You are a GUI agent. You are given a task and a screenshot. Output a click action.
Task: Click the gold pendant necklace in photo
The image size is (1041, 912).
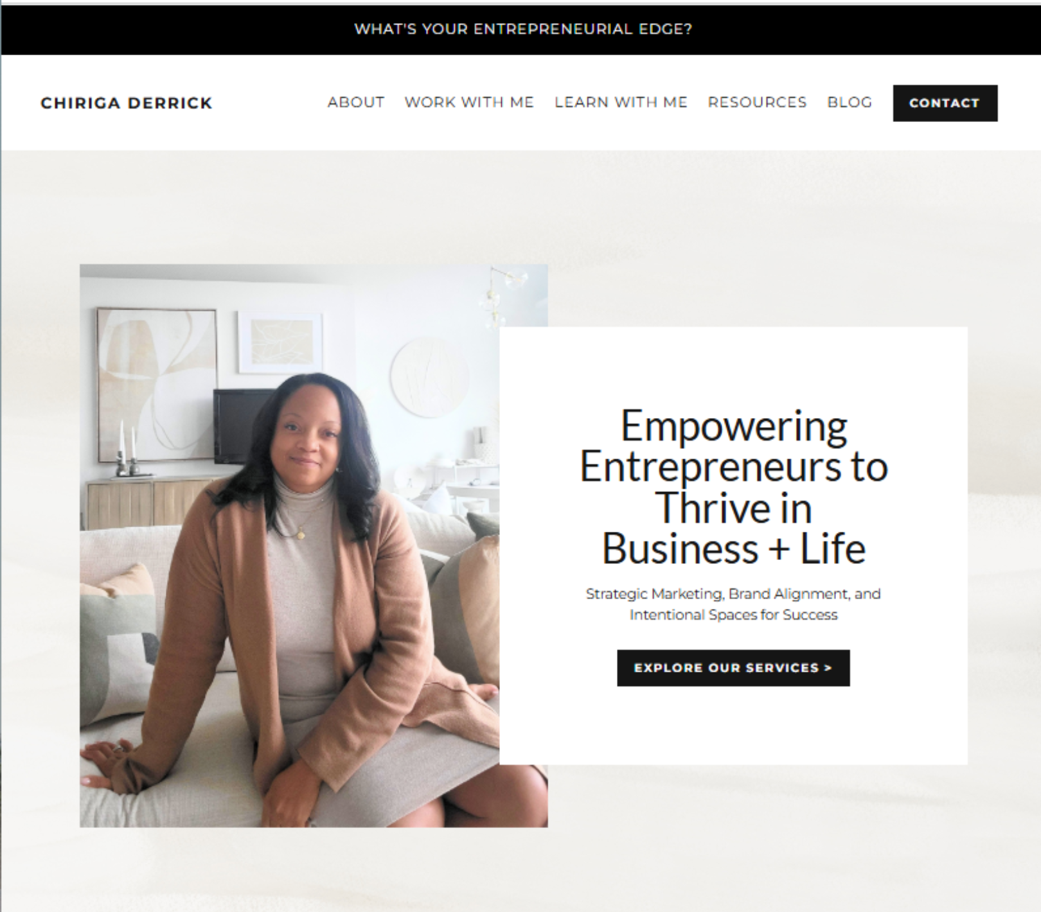(300, 532)
